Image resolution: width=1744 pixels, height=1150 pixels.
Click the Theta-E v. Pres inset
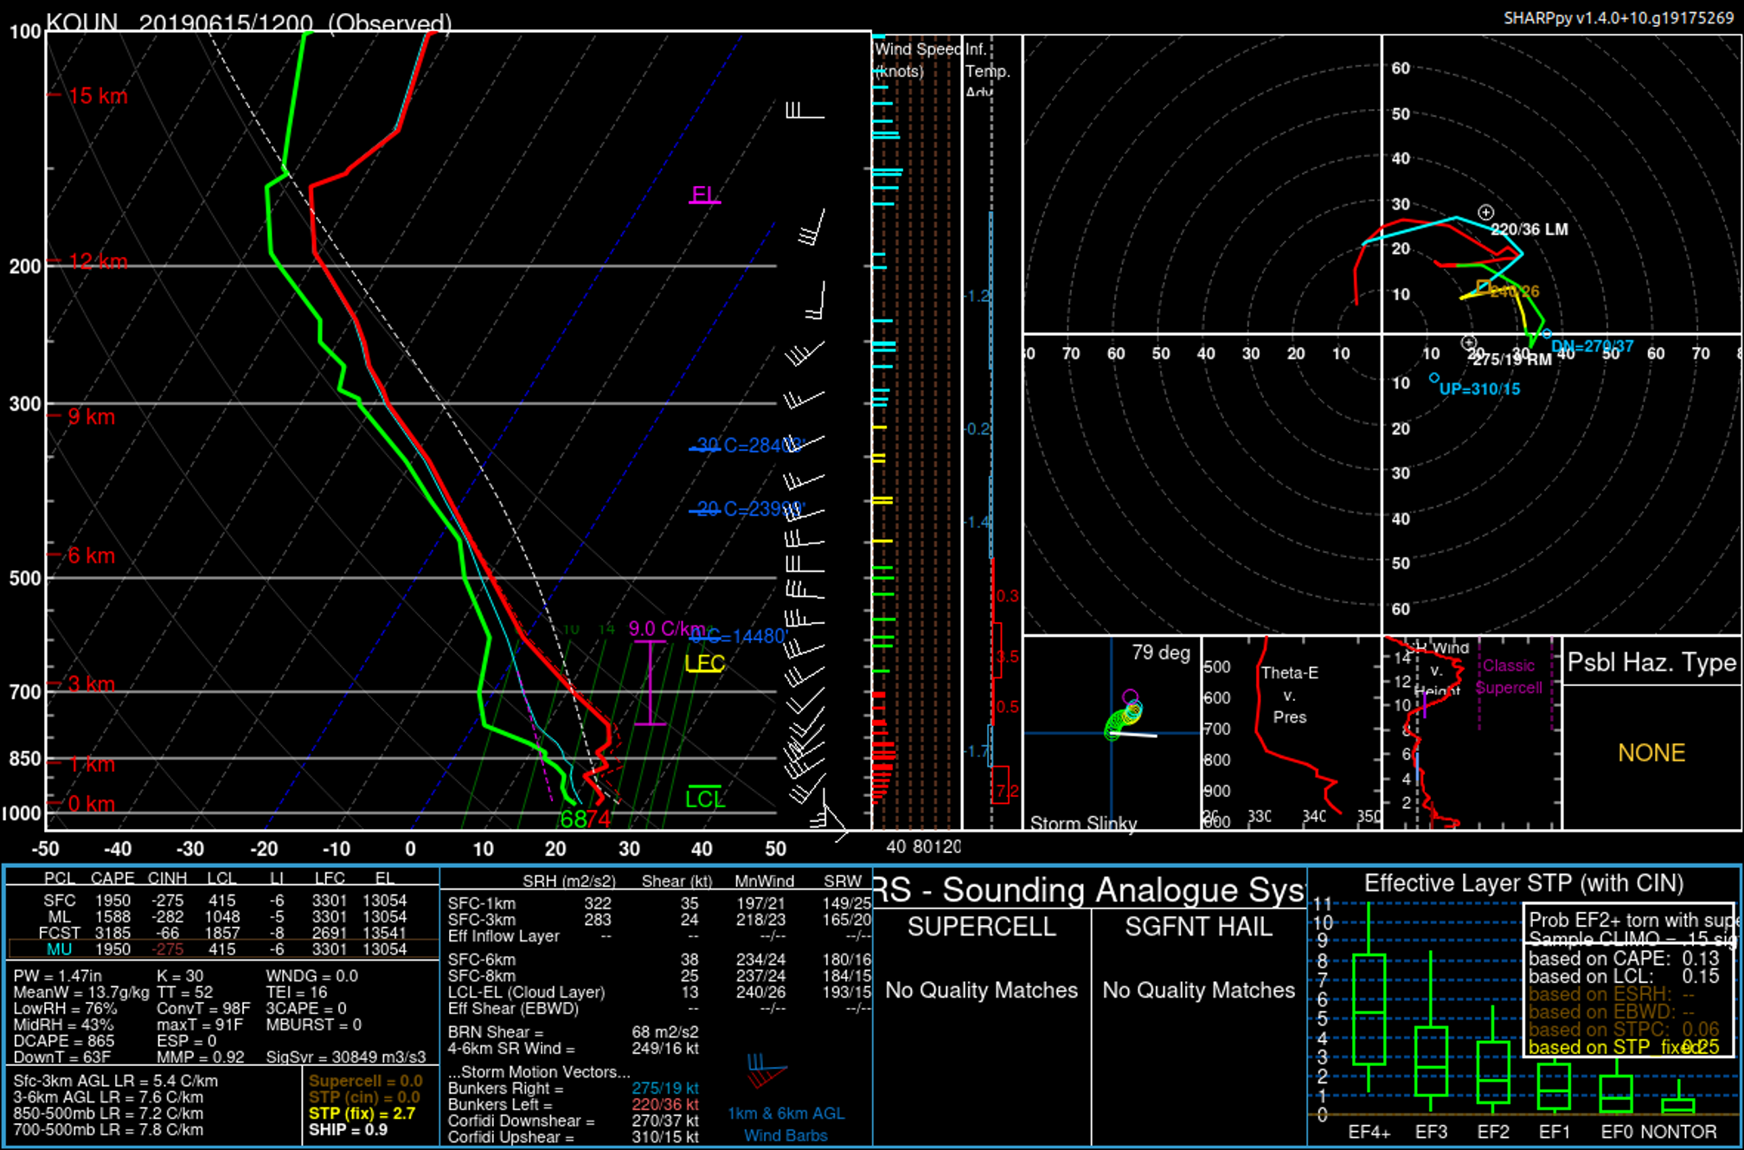click(1290, 734)
